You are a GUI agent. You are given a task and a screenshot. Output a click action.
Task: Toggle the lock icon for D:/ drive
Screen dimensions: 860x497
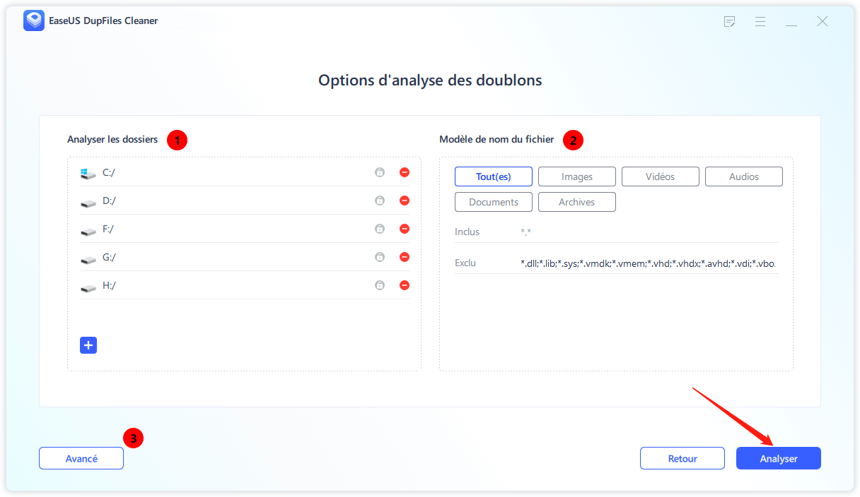(380, 200)
